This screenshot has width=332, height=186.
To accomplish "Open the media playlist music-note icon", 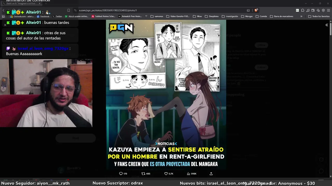I will (308, 10).
